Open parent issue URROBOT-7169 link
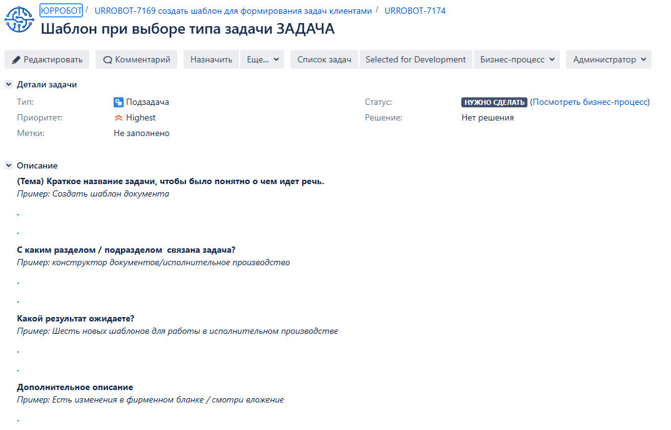The height and width of the screenshot is (430, 671). 233,11
